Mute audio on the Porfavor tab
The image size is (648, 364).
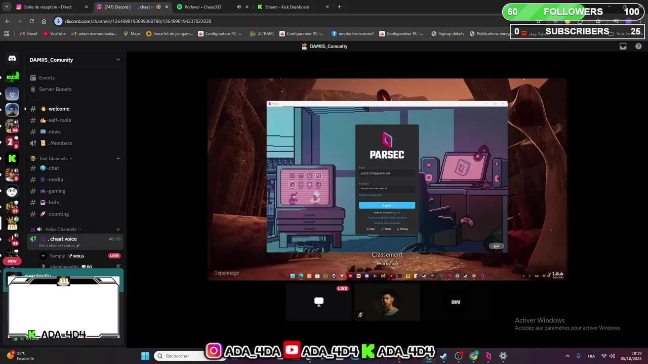point(238,7)
